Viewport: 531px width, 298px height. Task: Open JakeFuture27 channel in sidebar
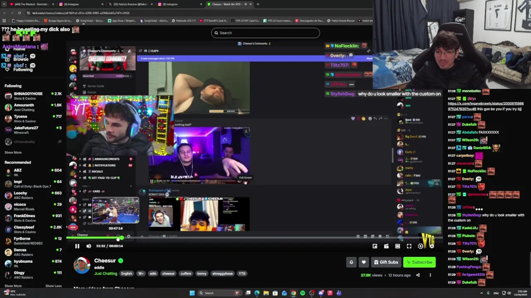pos(32,130)
